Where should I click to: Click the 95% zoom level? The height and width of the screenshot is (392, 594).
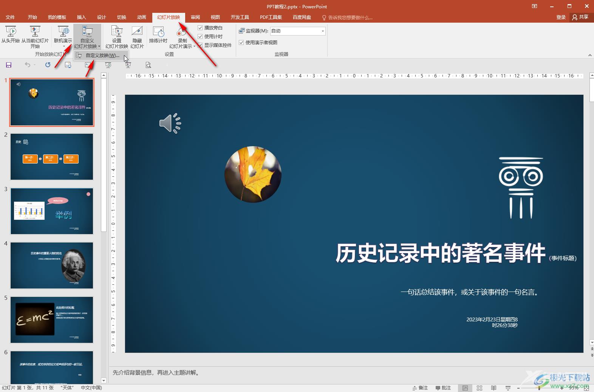574,388
